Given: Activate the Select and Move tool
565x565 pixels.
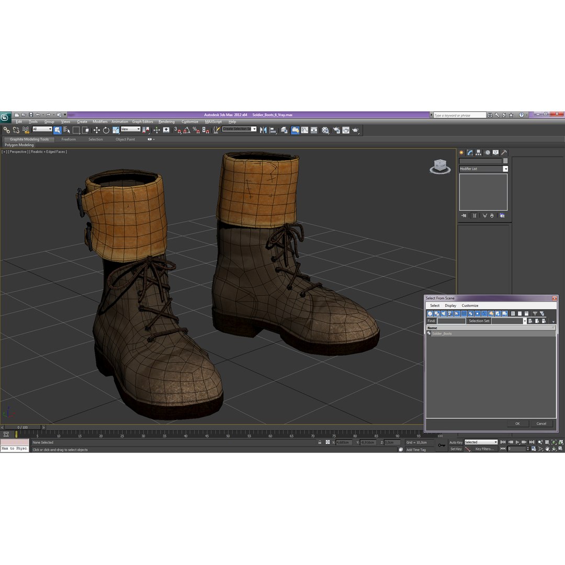Looking at the screenshot, I should (97, 130).
